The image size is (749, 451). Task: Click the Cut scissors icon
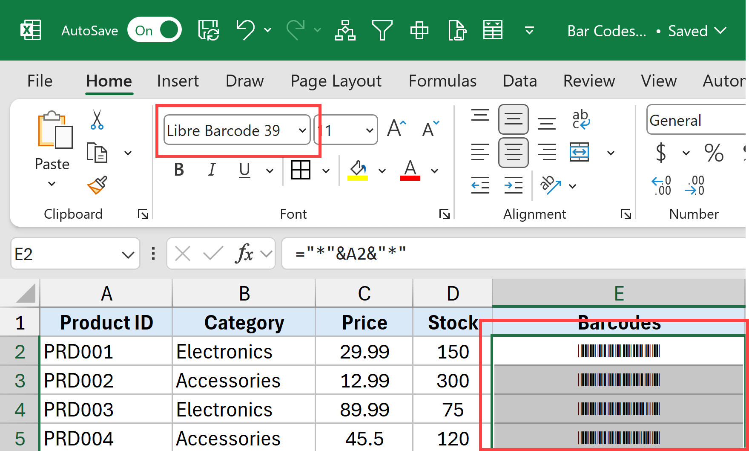tap(97, 121)
